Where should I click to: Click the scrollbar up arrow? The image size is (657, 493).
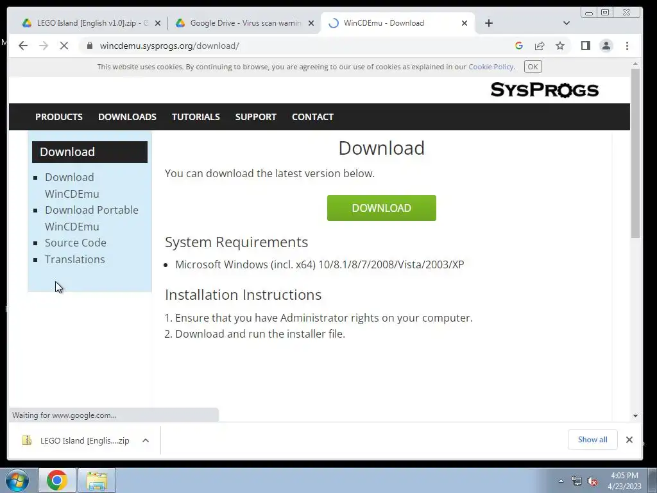click(635, 64)
